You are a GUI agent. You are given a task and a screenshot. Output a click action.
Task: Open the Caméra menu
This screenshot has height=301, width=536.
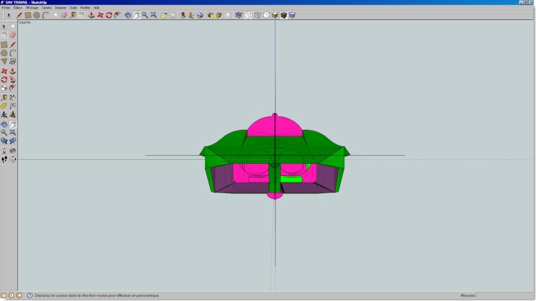pyautogui.click(x=46, y=7)
